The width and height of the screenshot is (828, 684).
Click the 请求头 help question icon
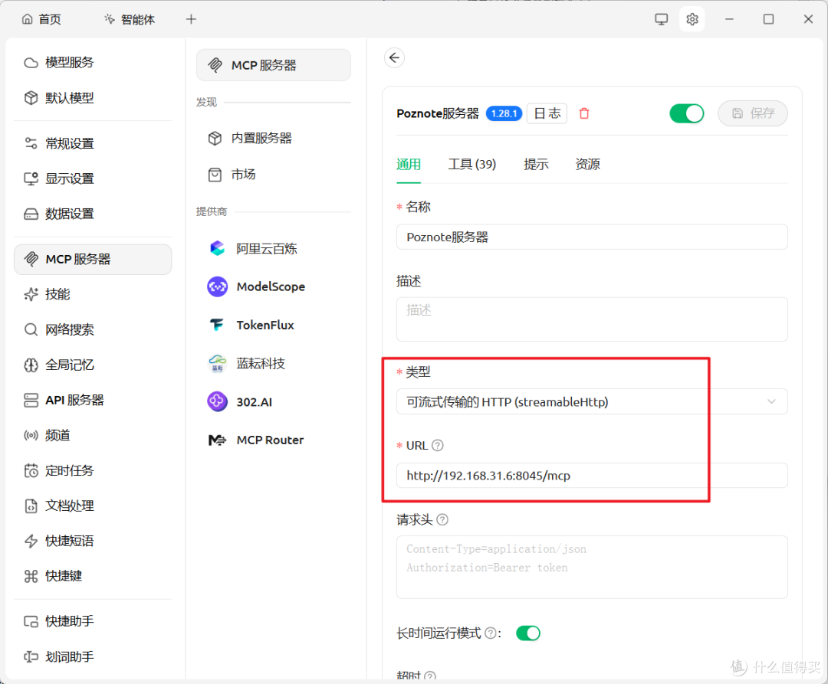tap(442, 520)
